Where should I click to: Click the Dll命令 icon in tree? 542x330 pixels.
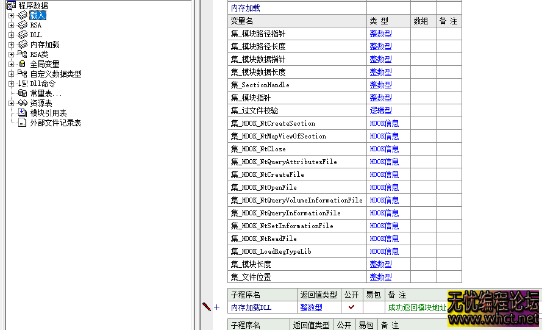[x=23, y=84]
